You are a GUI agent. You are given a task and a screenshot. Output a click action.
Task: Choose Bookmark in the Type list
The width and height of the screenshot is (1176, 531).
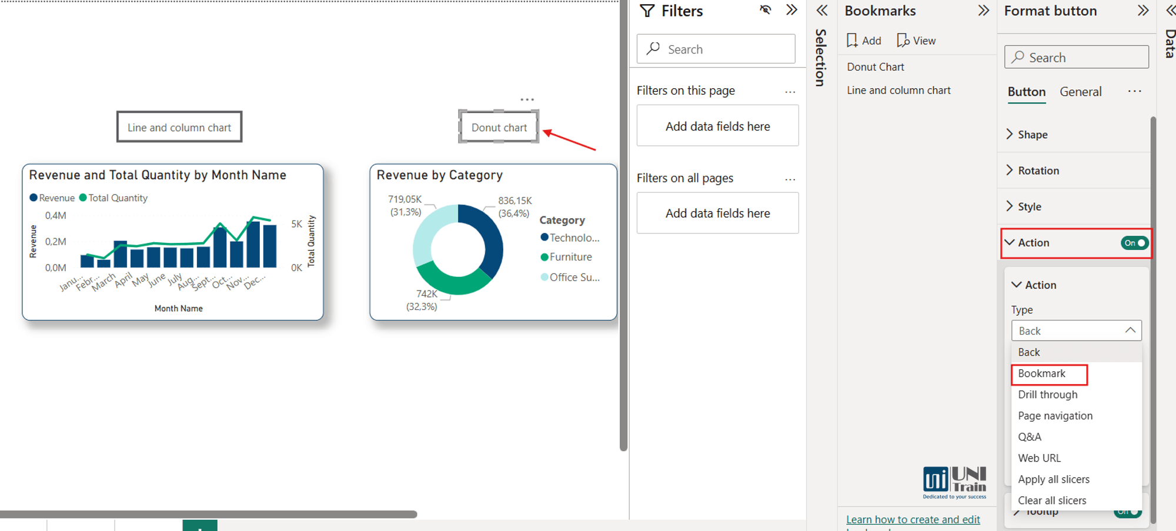point(1076,373)
